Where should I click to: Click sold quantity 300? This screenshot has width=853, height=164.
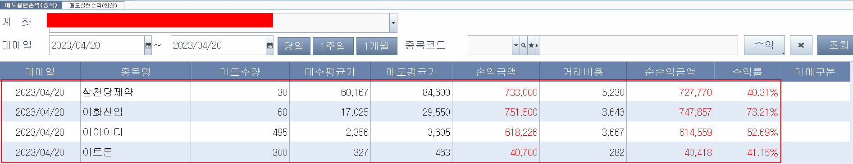click(280, 153)
